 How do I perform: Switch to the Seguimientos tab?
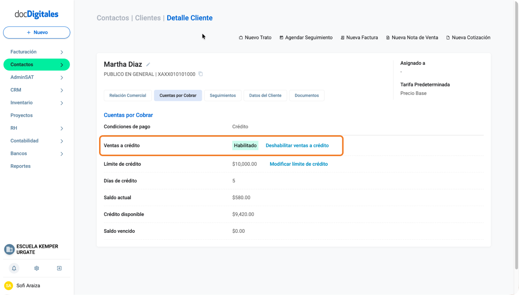[x=223, y=96]
